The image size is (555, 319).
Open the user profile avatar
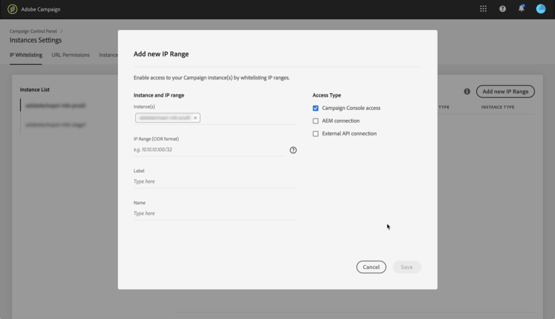pyautogui.click(x=540, y=9)
